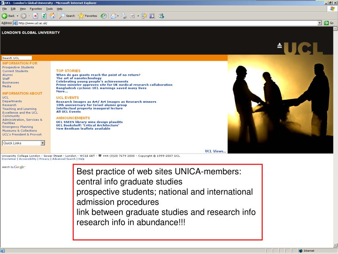338x254 pixels.
Task: Open the Edit menu
Action: (13, 9)
